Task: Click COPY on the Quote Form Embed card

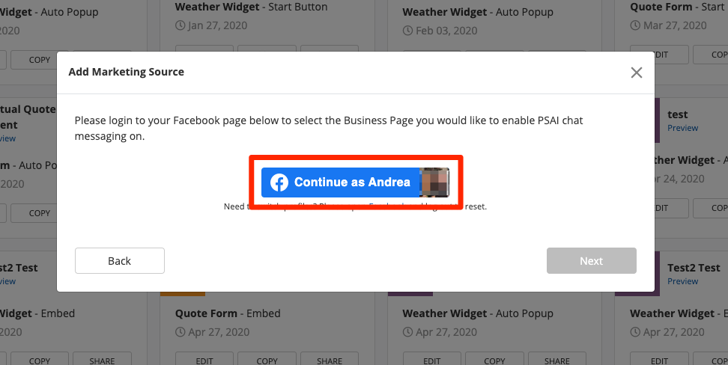Action: (x=267, y=361)
